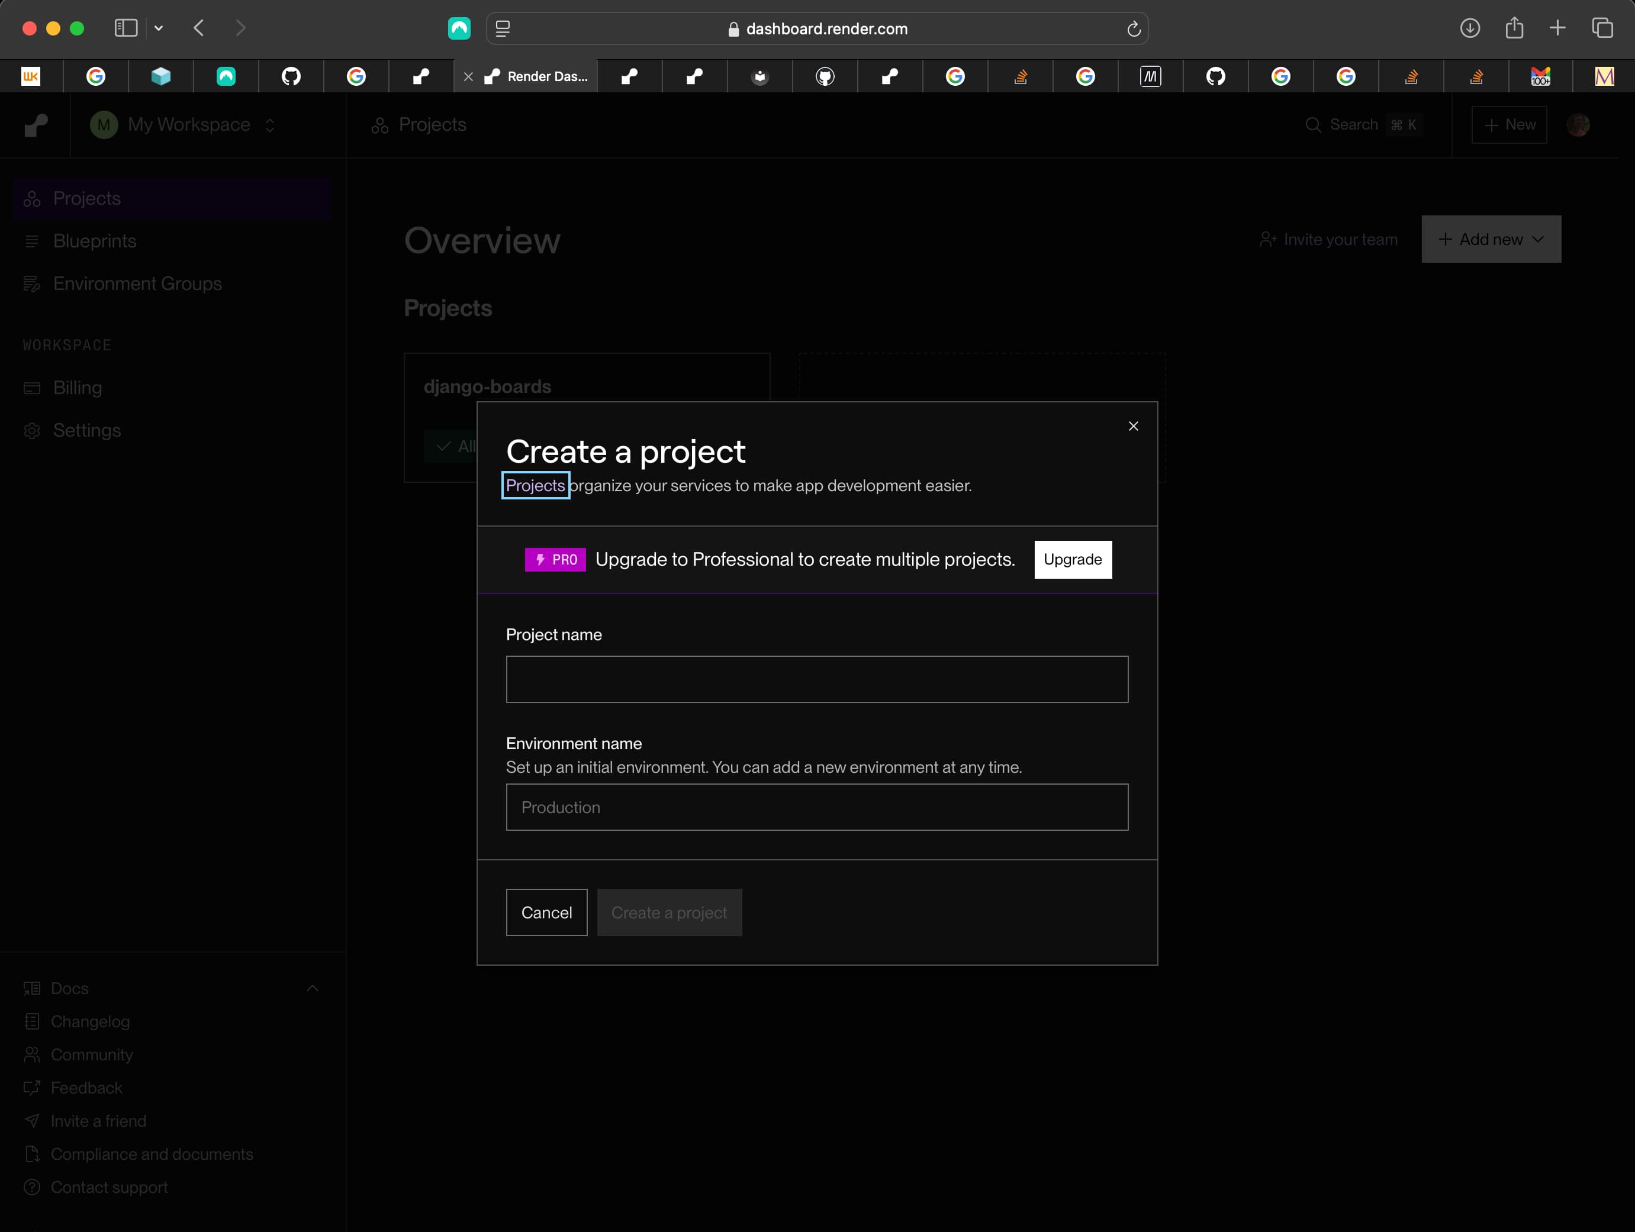Click the New button in header
This screenshot has height=1232, width=1635.
[x=1508, y=125]
